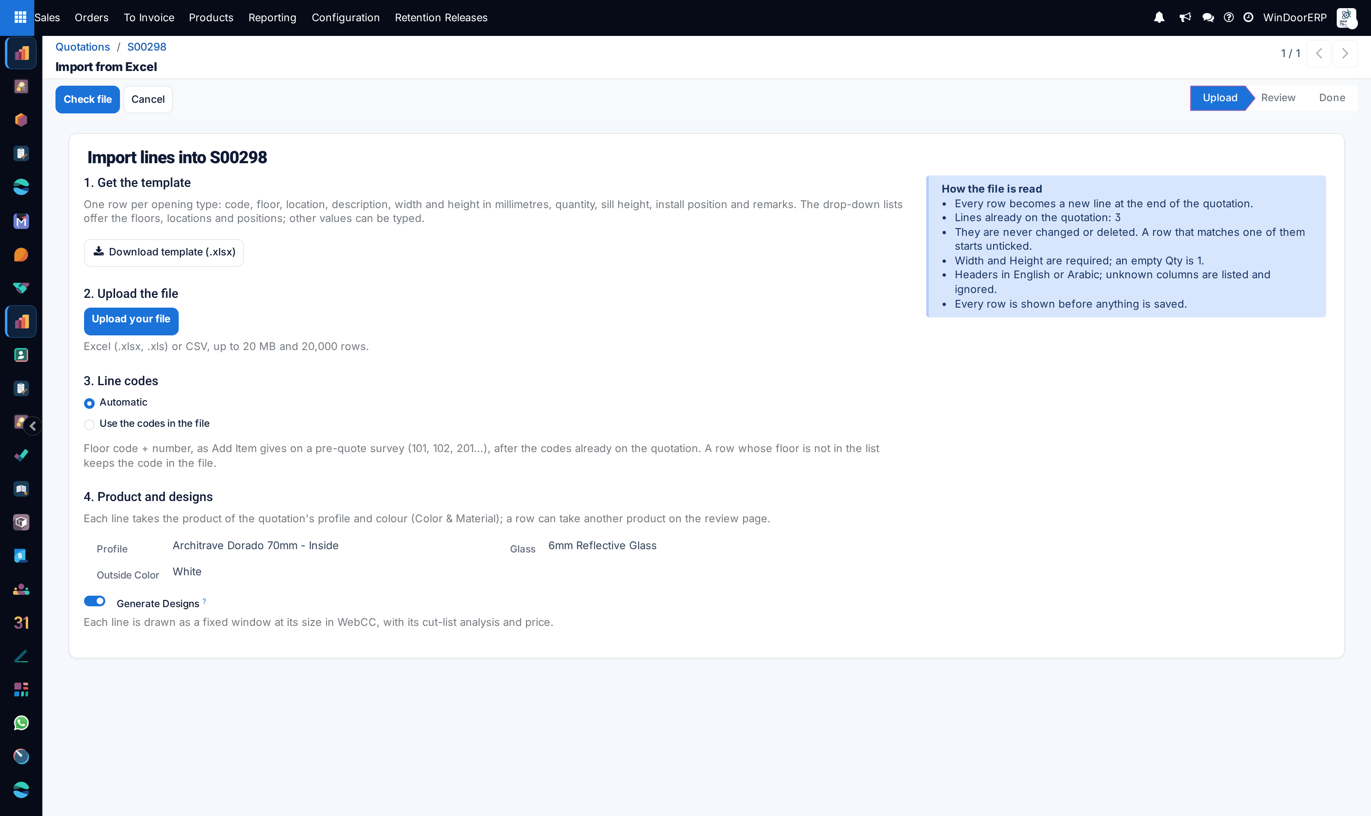The image size is (1371, 816).
Task: Open the user avatar menu
Action: [x=1346, y=18]
